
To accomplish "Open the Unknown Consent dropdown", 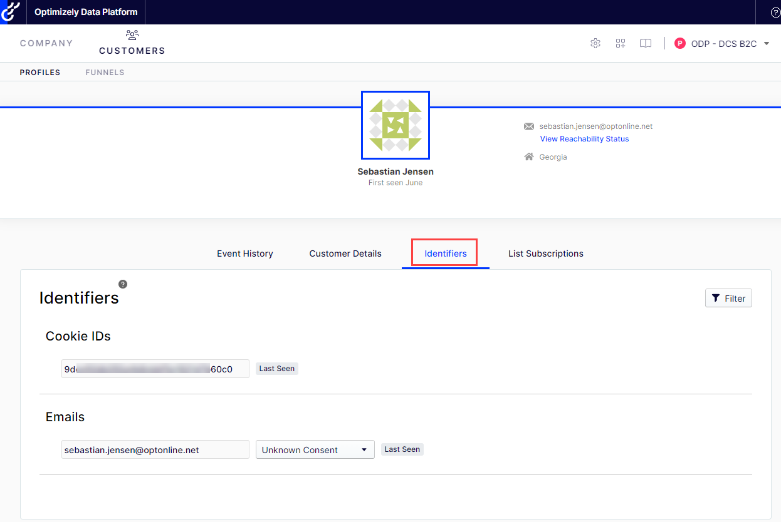I will coord(315,449).
